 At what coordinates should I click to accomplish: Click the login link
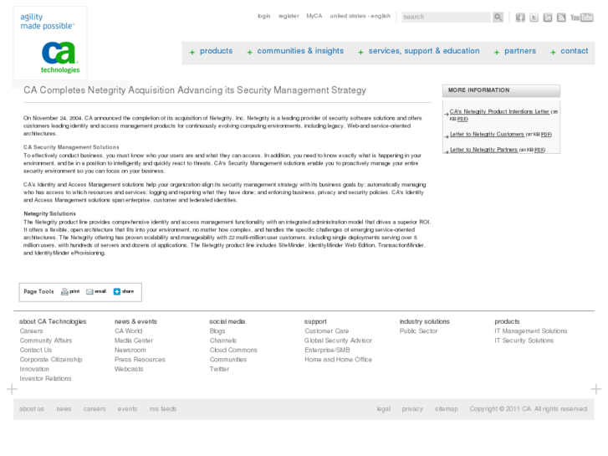click(x=264, y=16)
